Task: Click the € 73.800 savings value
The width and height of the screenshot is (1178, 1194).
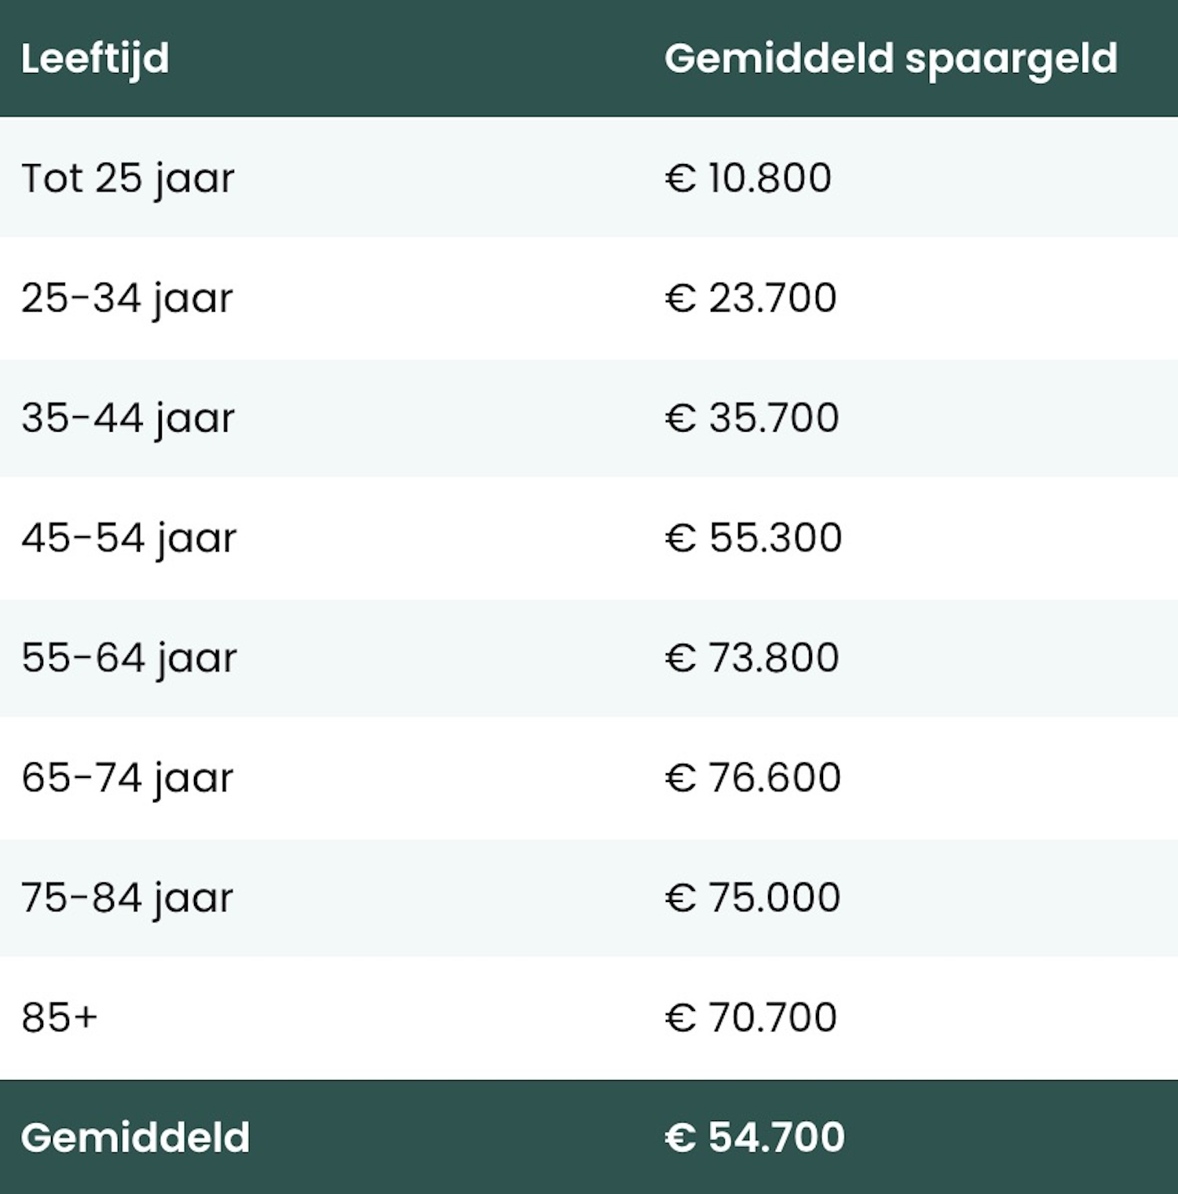Action: click(x=752, y=658)
